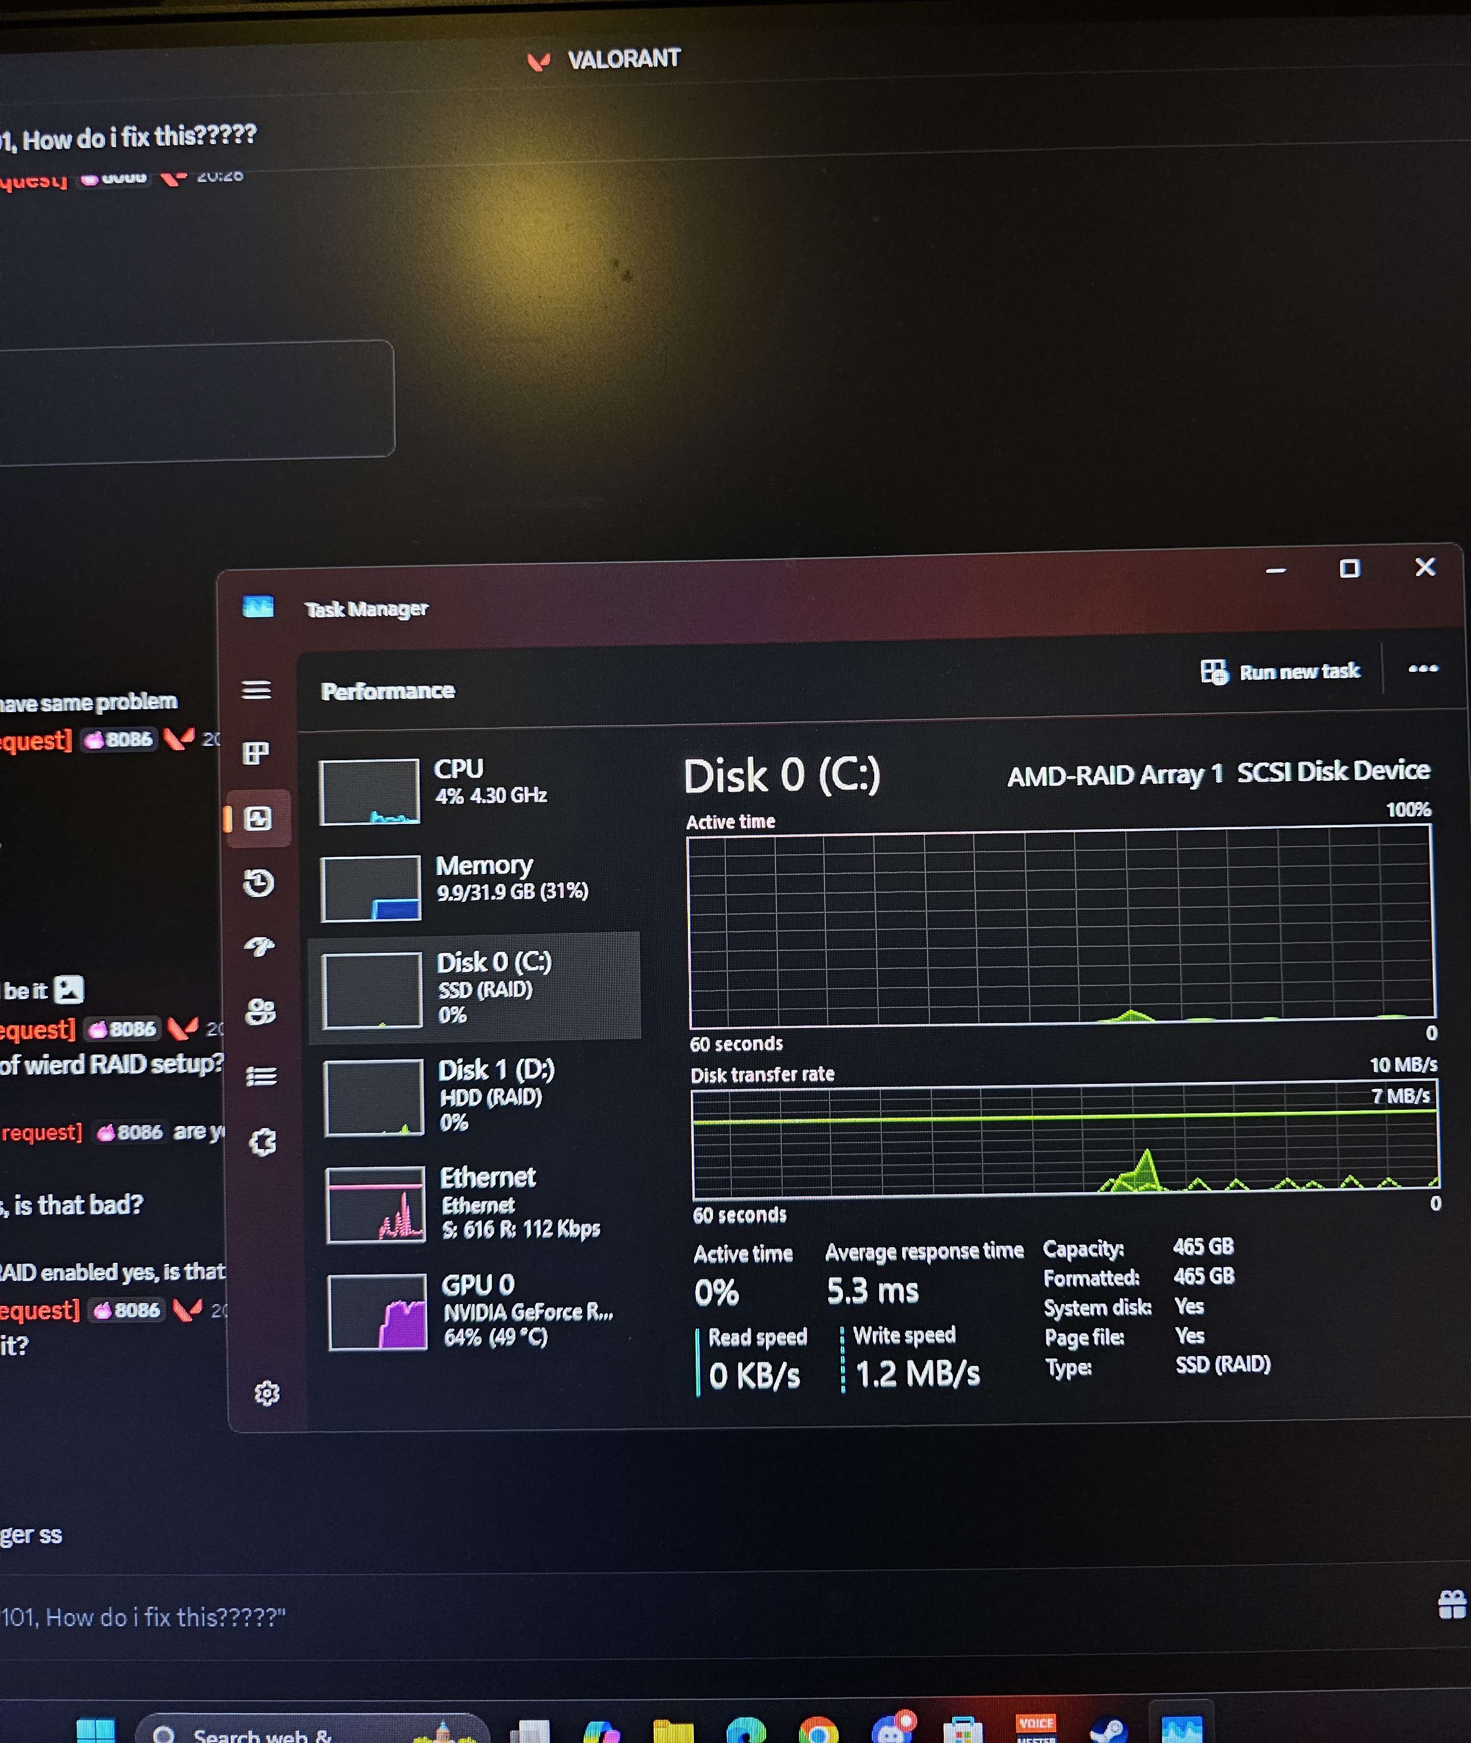Screen dimensions: 1471x1743
Task: Click the VALORANT channel header in Discord
Action: click(x=605, y=59)
